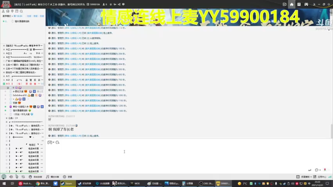The height and width of the screenshot is (187, 333).
Task: Open the video icon at top right
Action: pyautogui.click(x=284, y=4)
